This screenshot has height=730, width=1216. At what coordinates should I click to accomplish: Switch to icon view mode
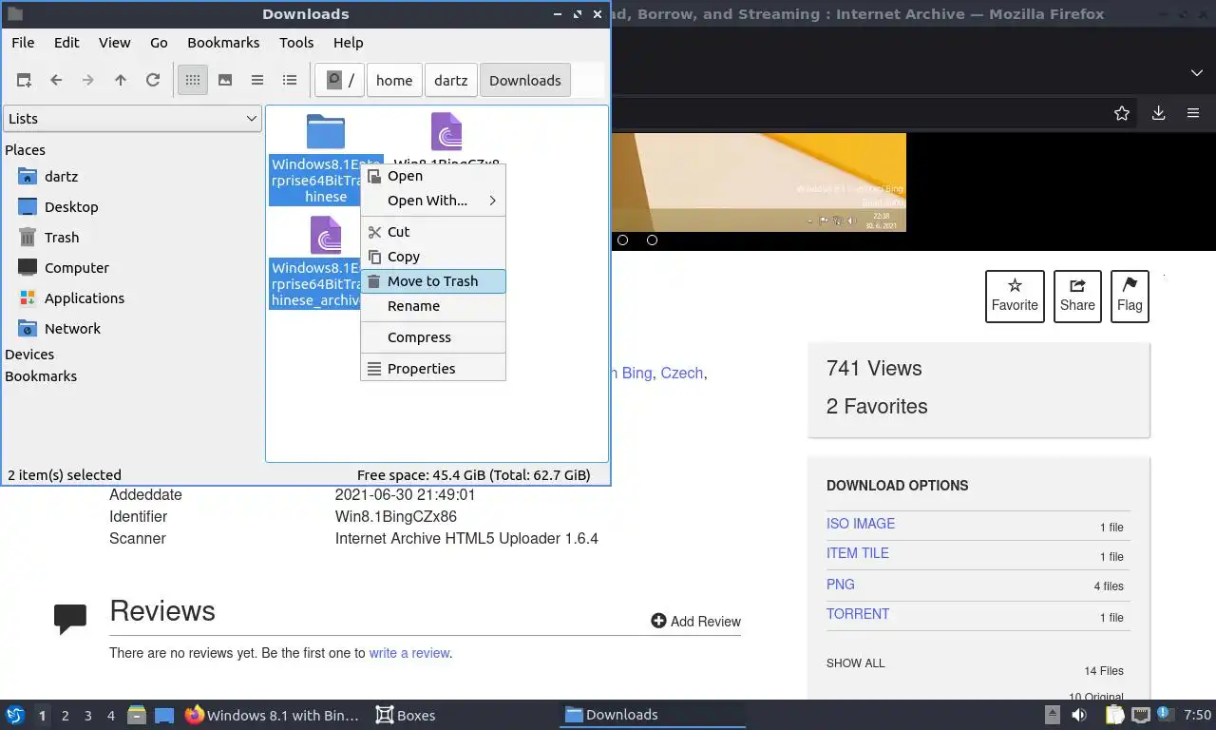193,81
